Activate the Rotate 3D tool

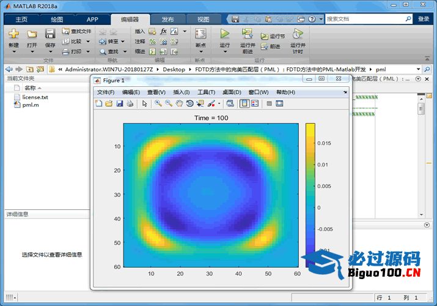point(189,103)
